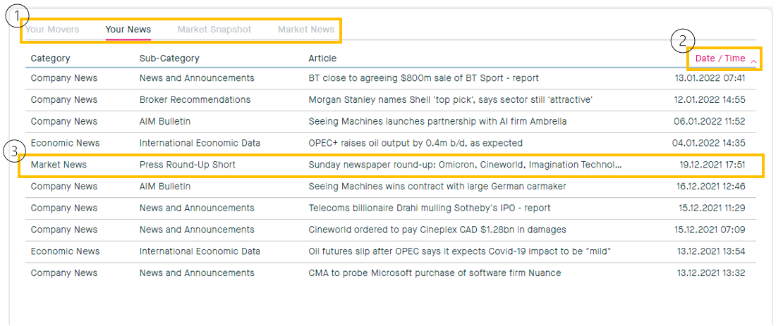Switch to the Your Movers tab
Viewport: 783px width, 326px height.
[52, 30]
